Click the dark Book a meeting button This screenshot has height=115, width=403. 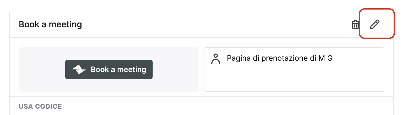coord(109,69)
